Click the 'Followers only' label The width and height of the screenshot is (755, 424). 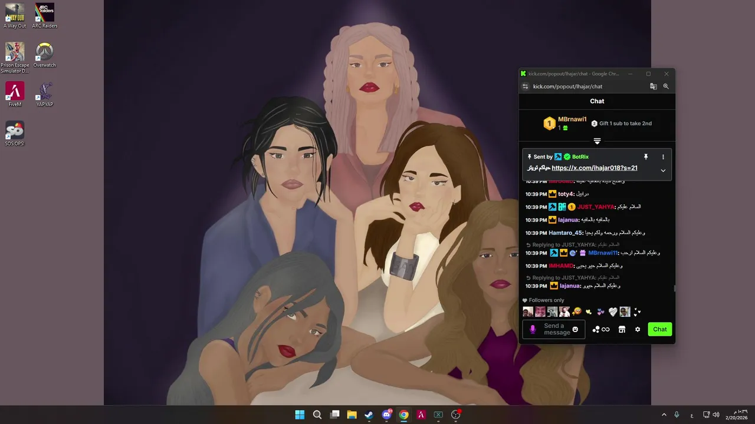tap(547, 300)
